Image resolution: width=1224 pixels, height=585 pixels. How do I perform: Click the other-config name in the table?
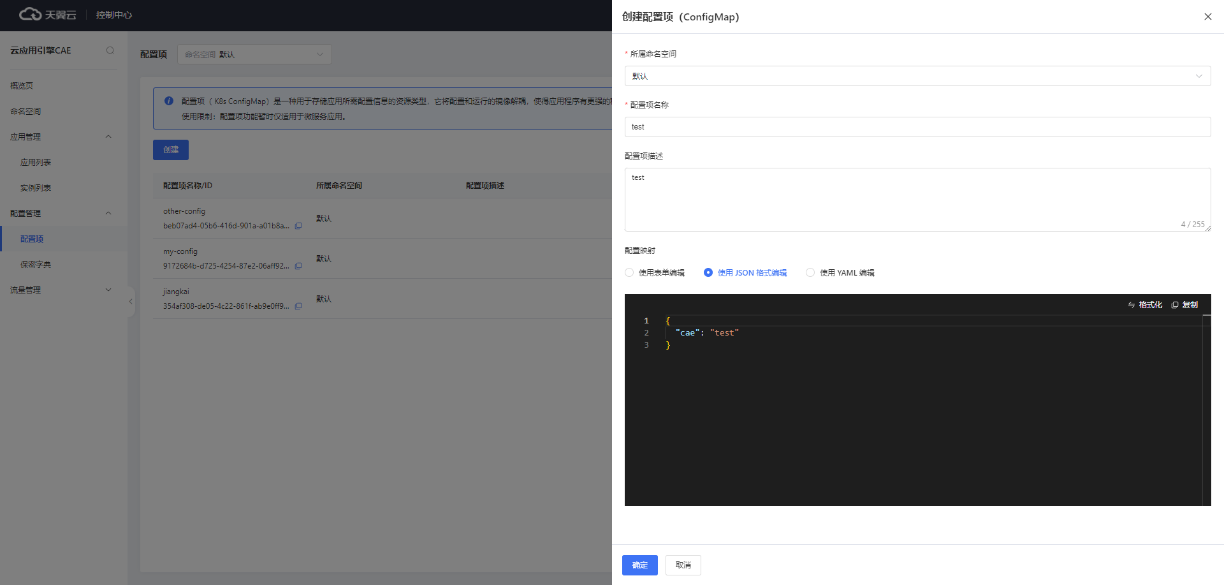coord(184,211)
